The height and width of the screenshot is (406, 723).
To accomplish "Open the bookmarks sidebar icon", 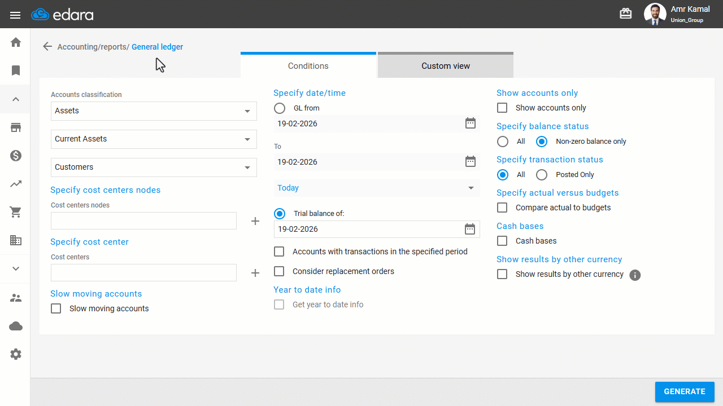I will coord(16,70).
